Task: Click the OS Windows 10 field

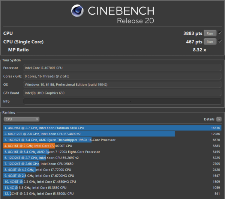Action: (x=122, y=85)
